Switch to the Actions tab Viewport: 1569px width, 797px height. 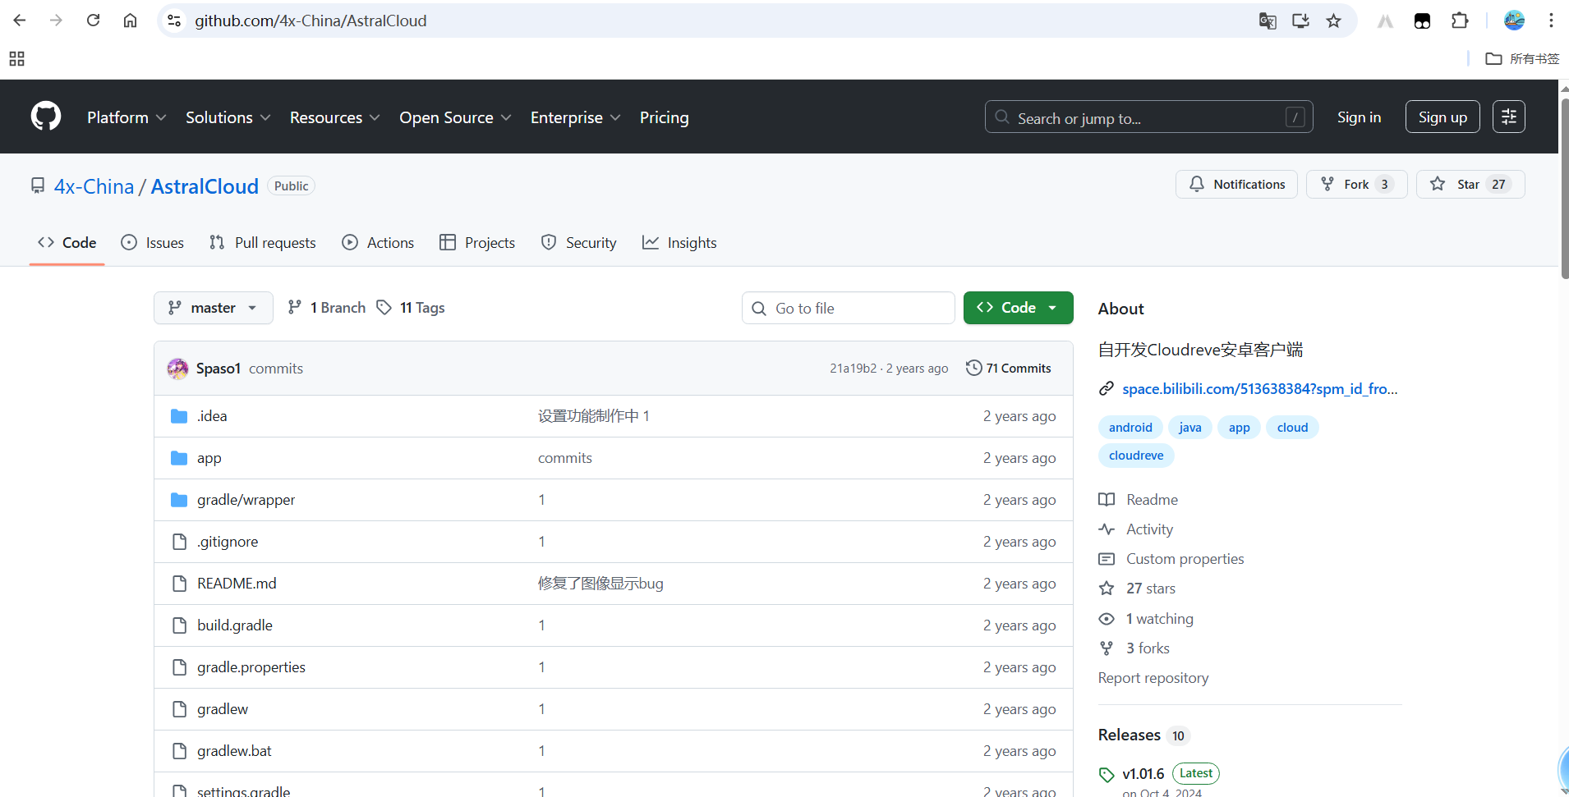(378, 242)
